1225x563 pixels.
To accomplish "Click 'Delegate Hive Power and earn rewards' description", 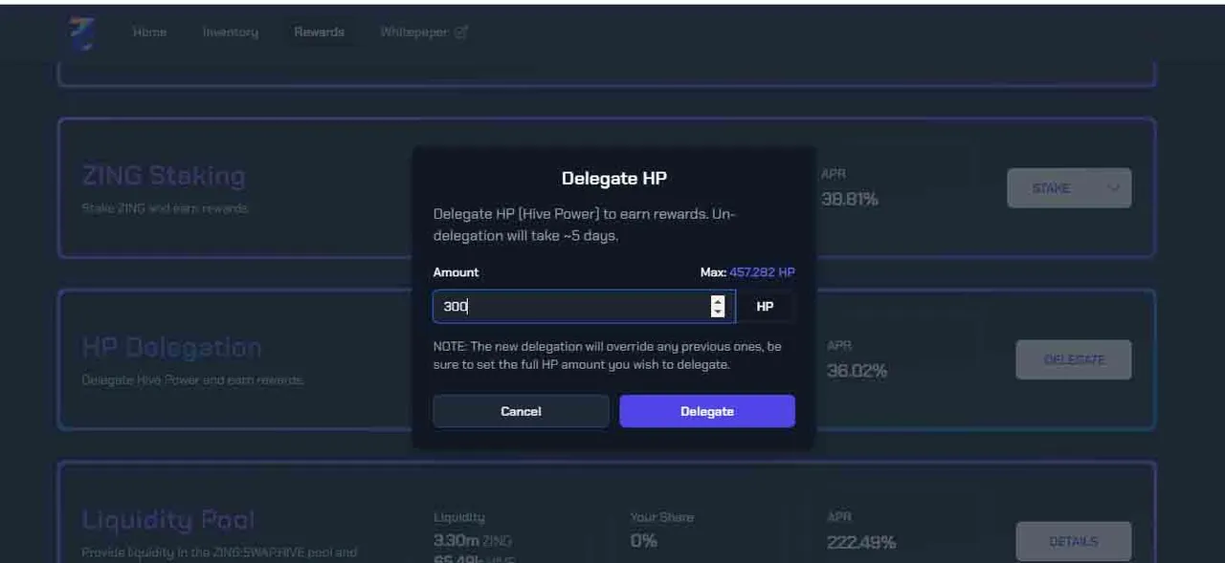I will (x=193, y=379).
